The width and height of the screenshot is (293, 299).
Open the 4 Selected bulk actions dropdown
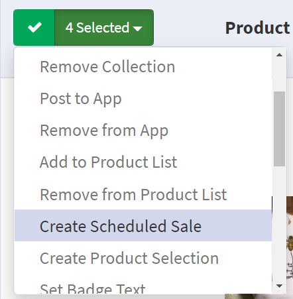point(104,28)
